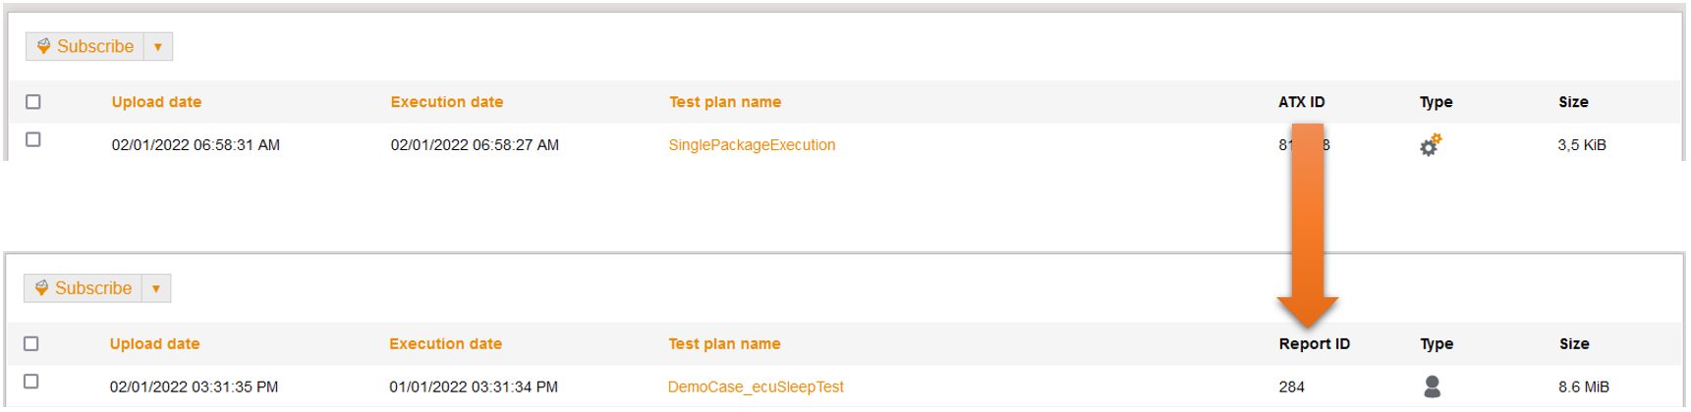
Task: Click Subscribe above the Report ID table
Action: (83, 288)
